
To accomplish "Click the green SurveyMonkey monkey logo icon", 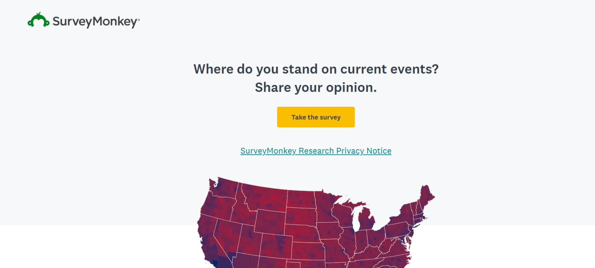I will tap(39, 20).
